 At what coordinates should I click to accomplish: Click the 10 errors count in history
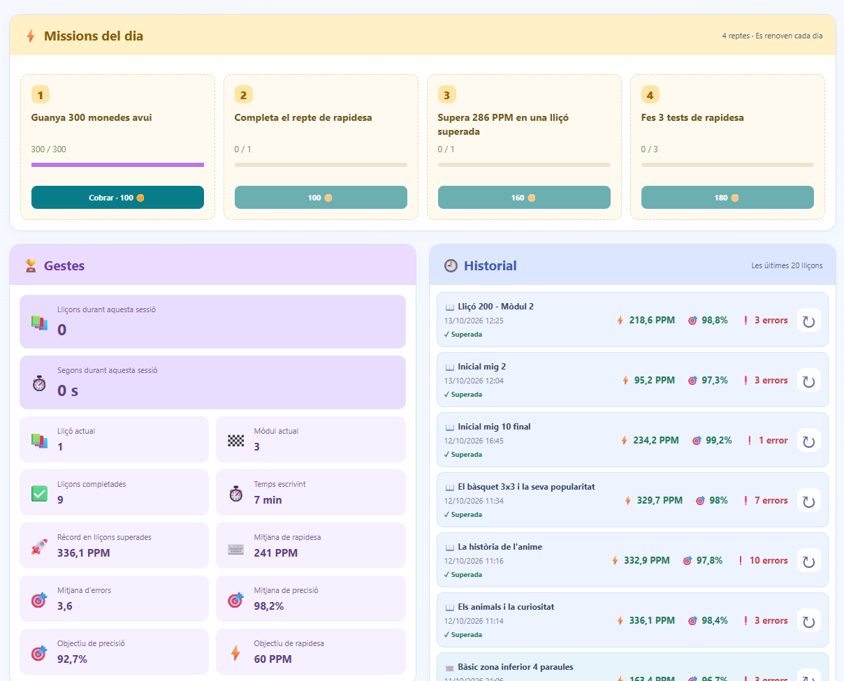(769, 561)
